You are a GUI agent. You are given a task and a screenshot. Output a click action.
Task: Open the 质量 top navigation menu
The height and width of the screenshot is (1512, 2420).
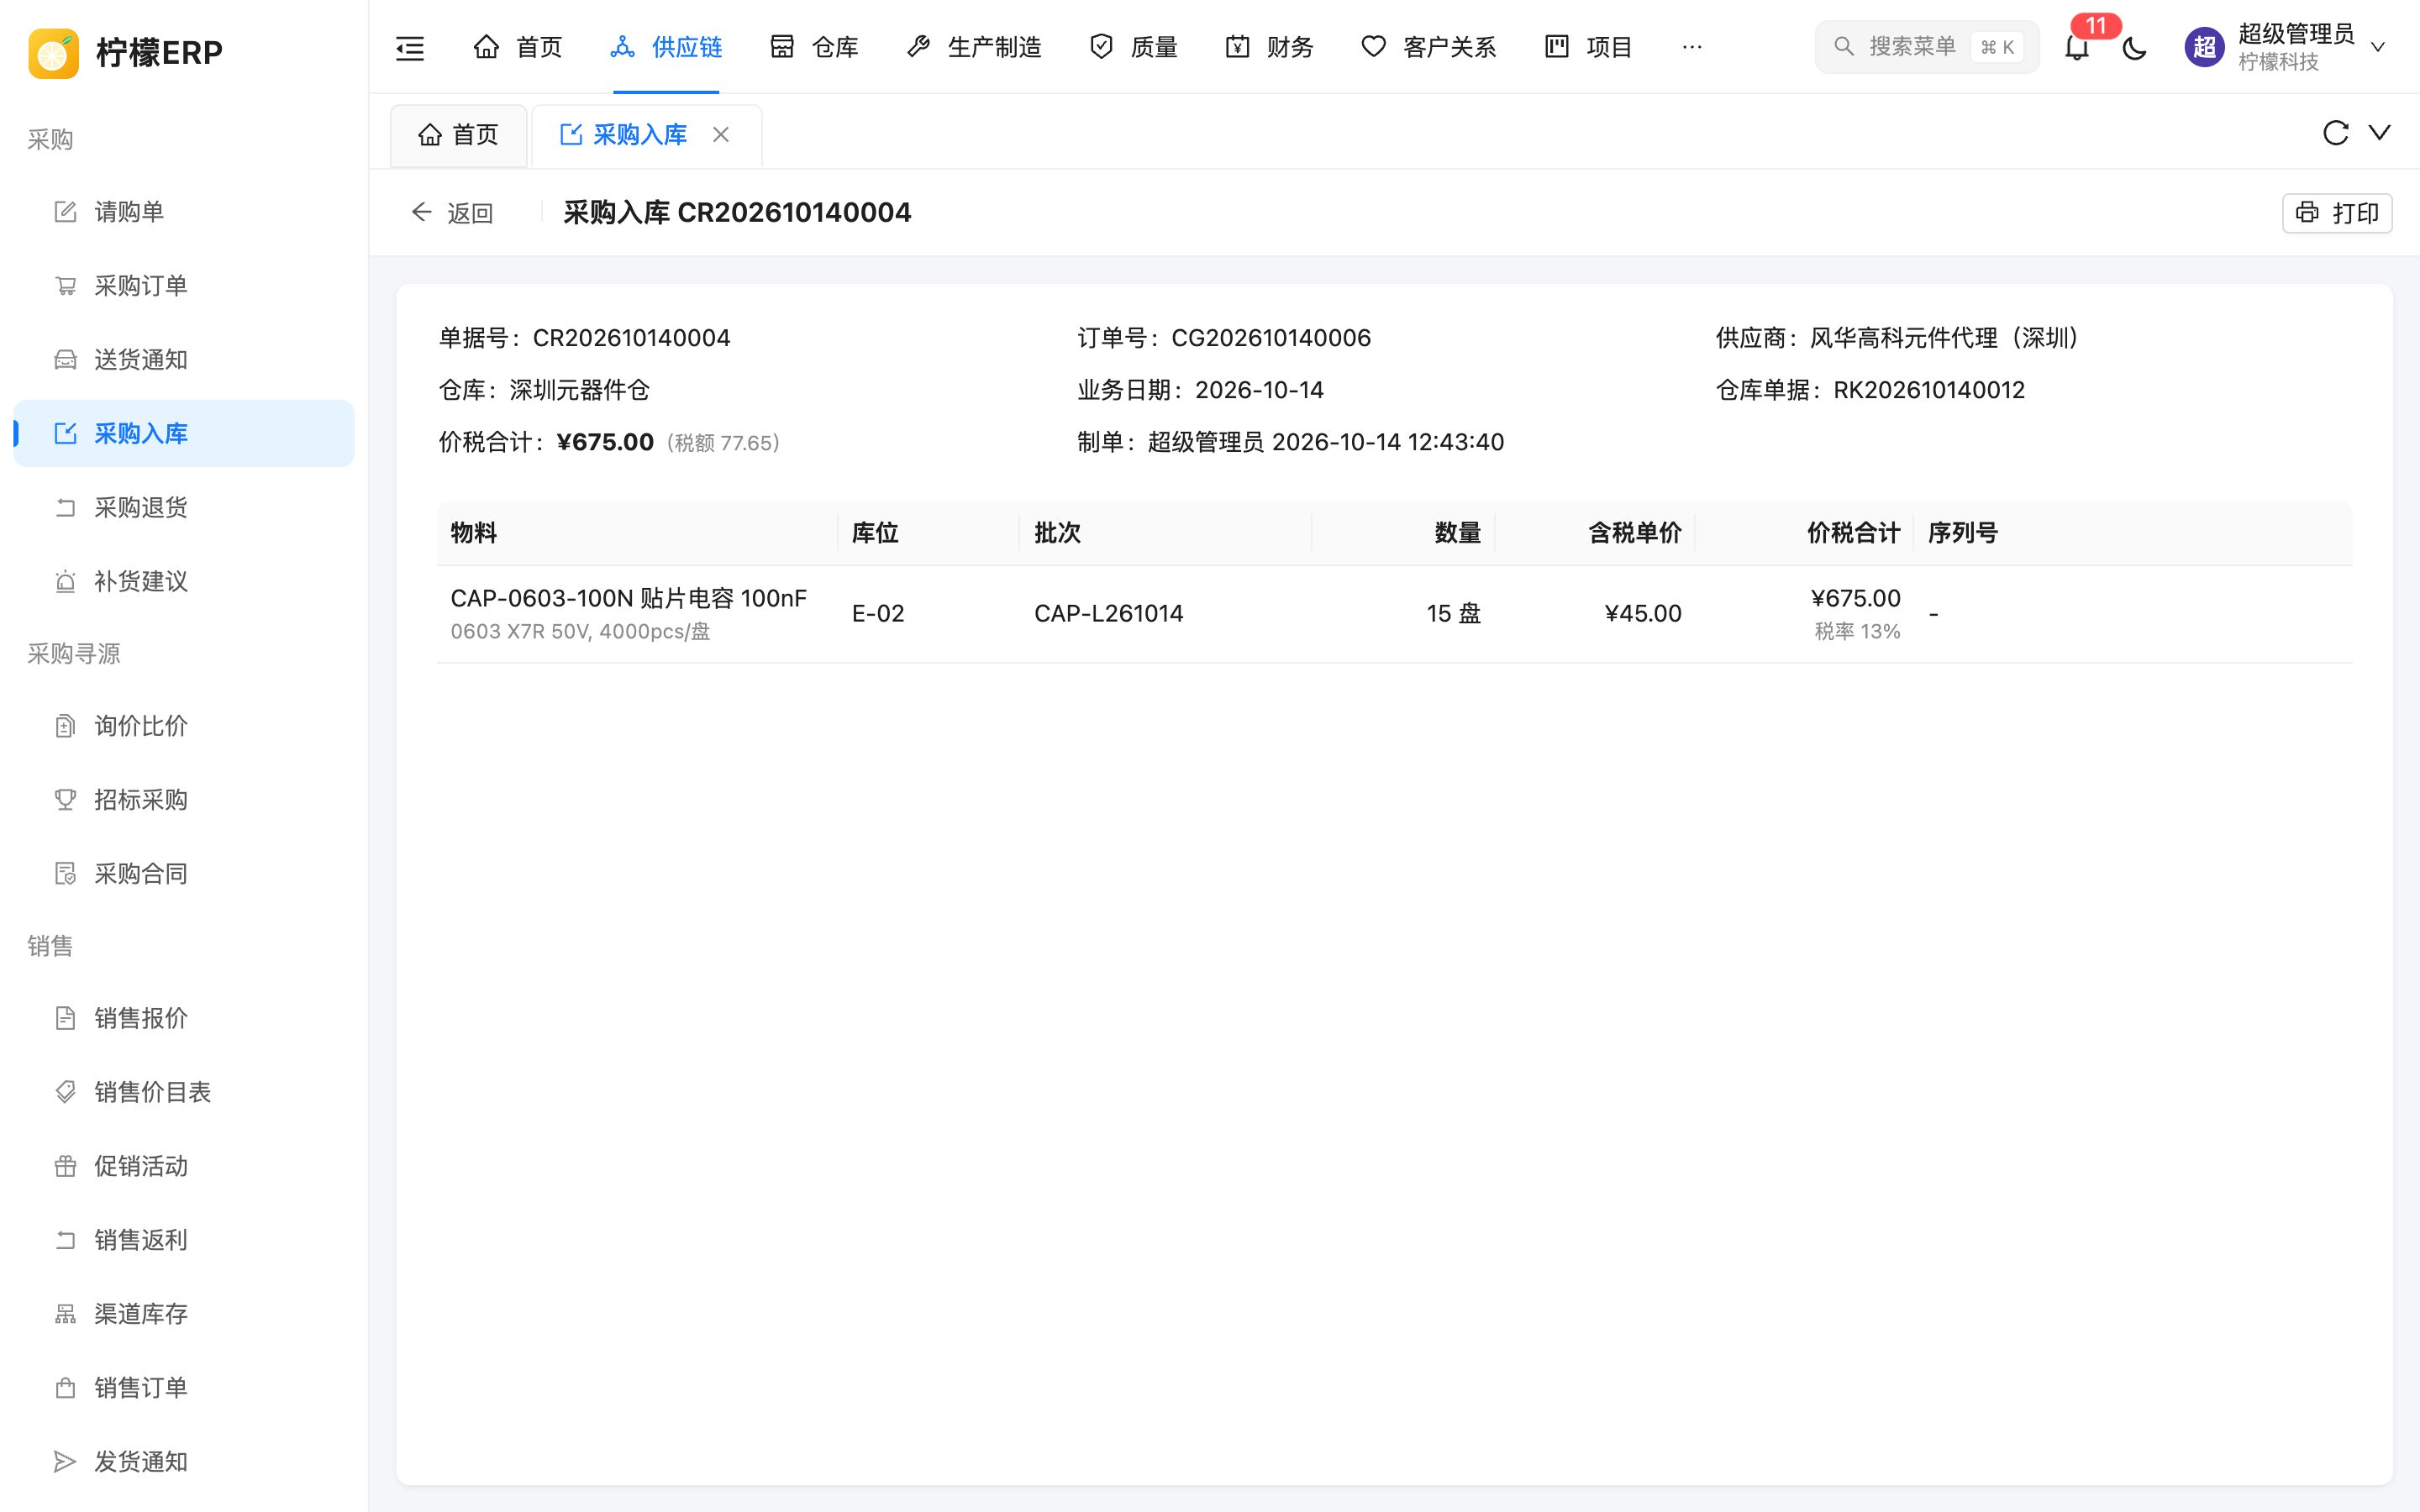click(1134, 47)
